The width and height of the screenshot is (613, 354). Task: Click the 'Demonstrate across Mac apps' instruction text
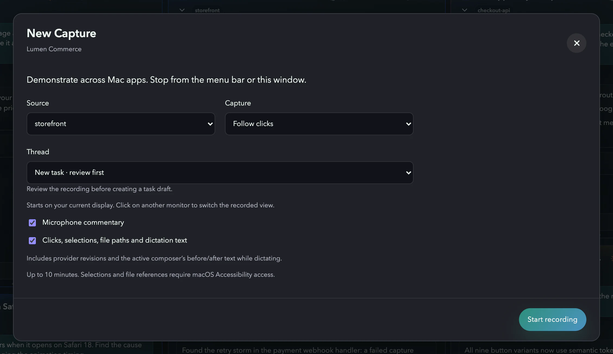[166, 80]
